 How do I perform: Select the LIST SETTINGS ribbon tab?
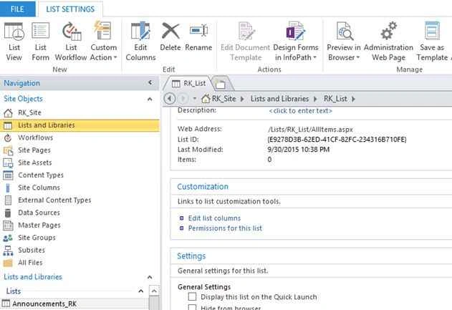(x=70, y=9)
